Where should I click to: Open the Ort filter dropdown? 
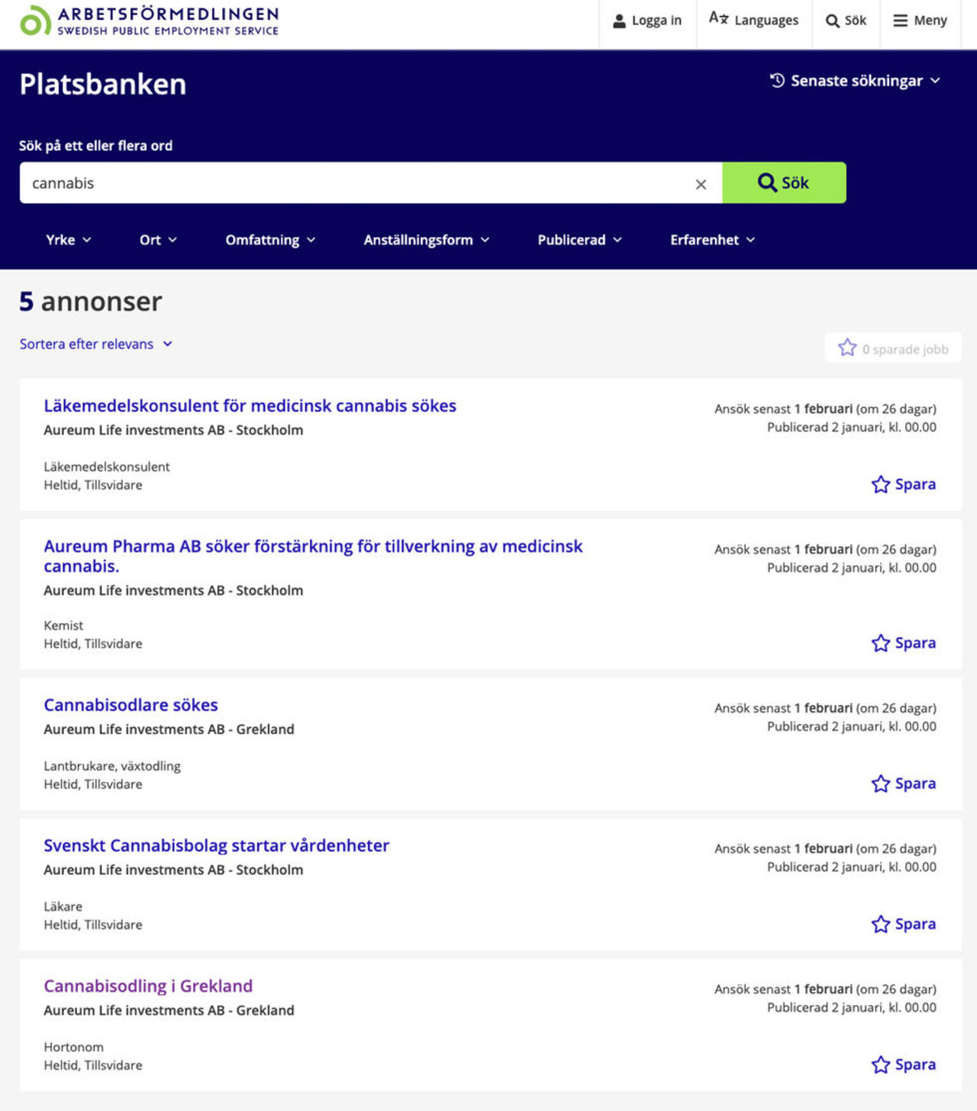158,240
